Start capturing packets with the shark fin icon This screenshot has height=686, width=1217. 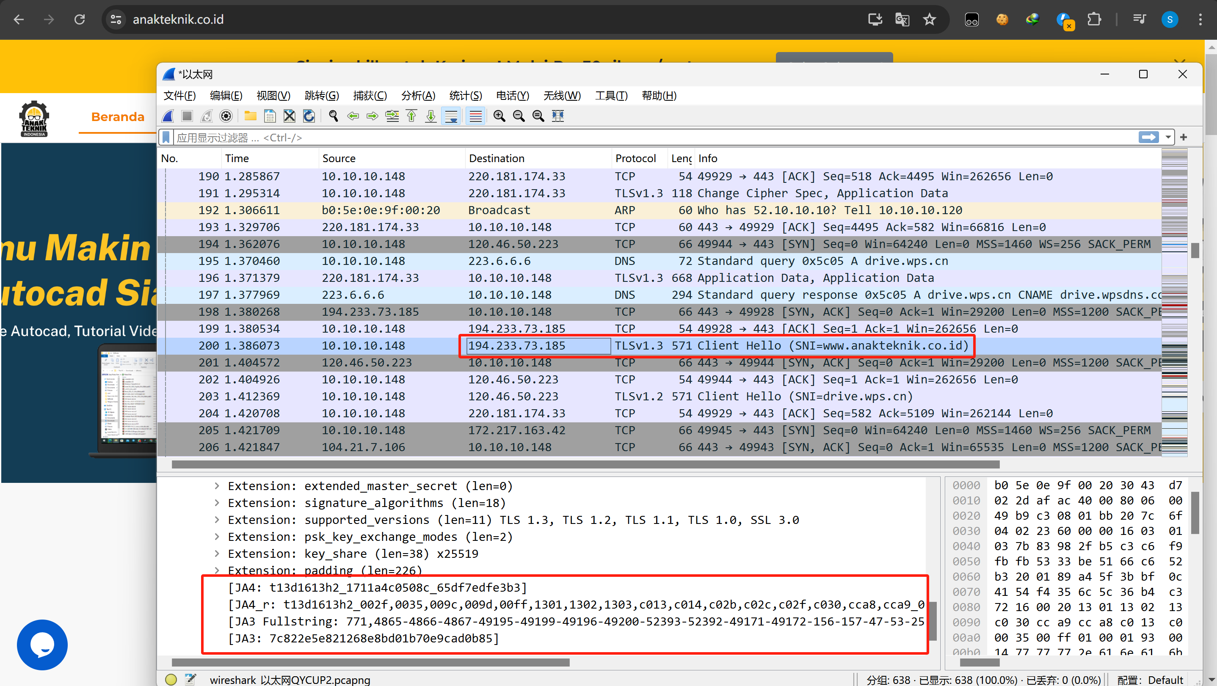tap(168, 116)
